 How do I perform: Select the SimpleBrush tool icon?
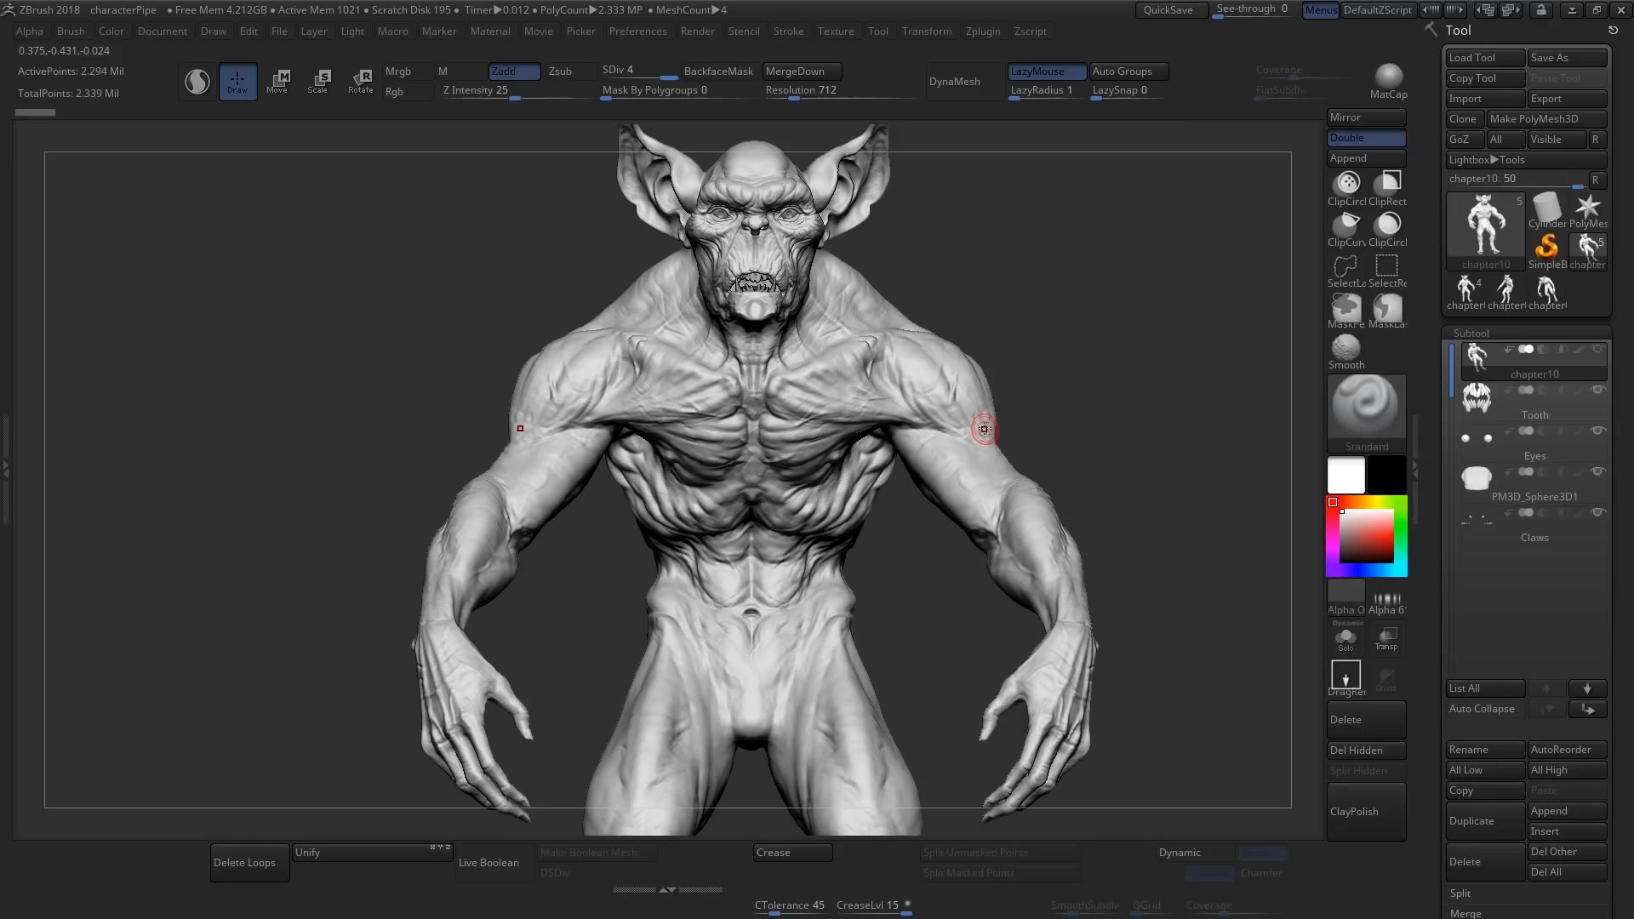tap(1546, 247)
